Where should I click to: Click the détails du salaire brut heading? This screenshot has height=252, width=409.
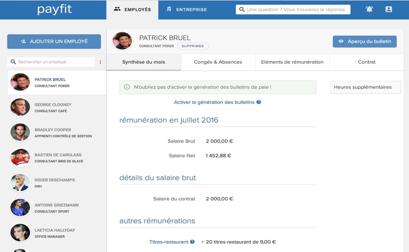point(157,178)
